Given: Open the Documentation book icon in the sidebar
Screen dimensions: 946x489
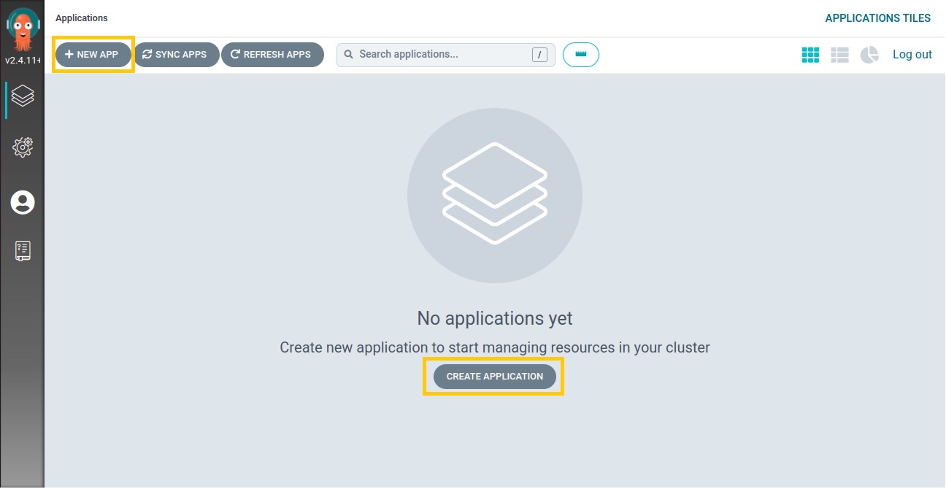Looking at the screenshot, I should pos(23,250).
